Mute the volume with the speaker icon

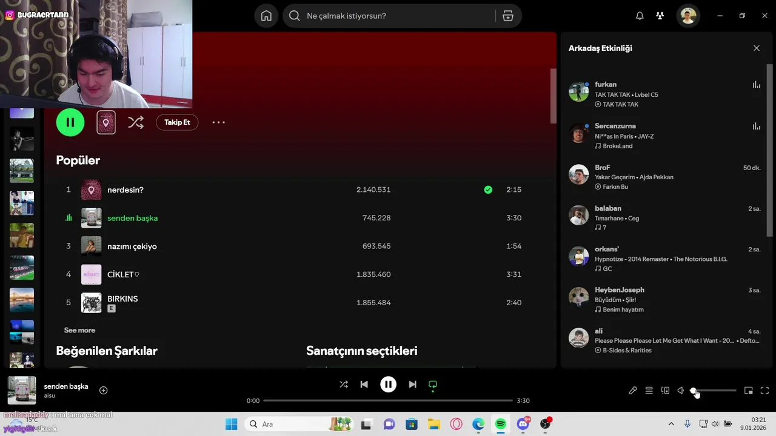point(681,391)
